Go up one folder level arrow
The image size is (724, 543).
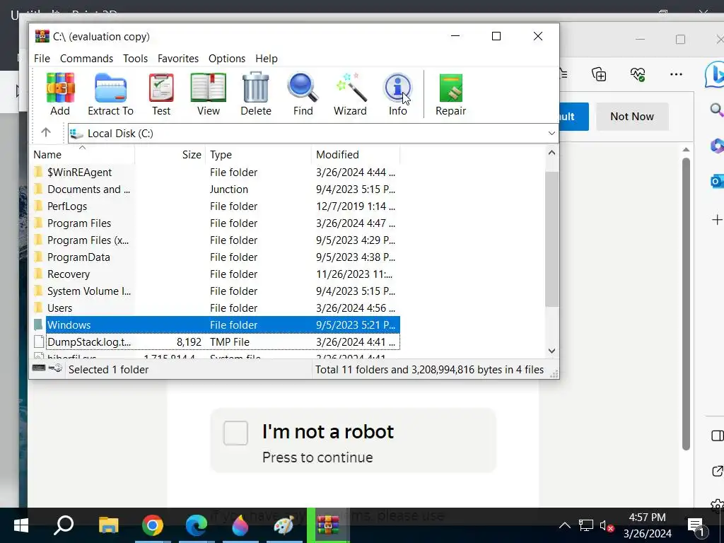point(46,133)
